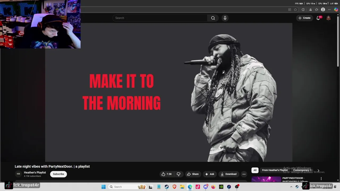Open Edge extensions puzzle icon

pyautogui.click(x=303, y=10)
